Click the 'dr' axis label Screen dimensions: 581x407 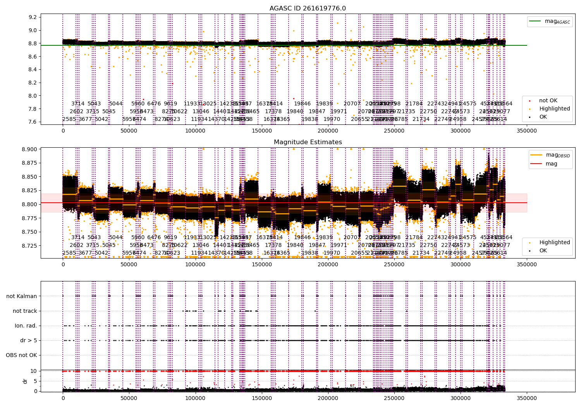tap(25, 381)
